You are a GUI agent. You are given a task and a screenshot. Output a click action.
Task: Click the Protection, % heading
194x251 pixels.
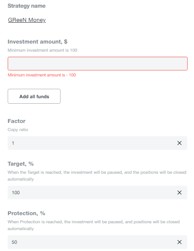click(26, 213)
